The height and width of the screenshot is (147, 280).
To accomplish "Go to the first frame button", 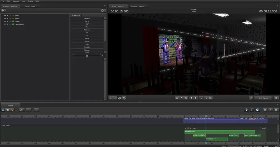I will 186,98.
